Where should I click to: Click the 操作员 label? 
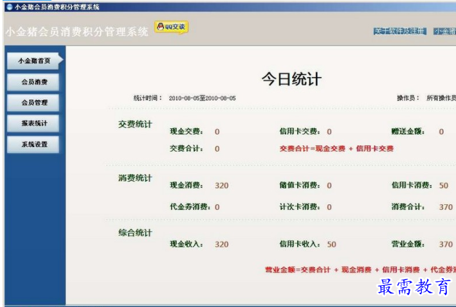click(408, 98)
